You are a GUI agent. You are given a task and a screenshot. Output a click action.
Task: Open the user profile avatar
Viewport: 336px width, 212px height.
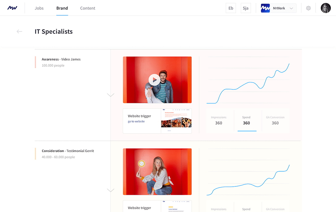325,8
